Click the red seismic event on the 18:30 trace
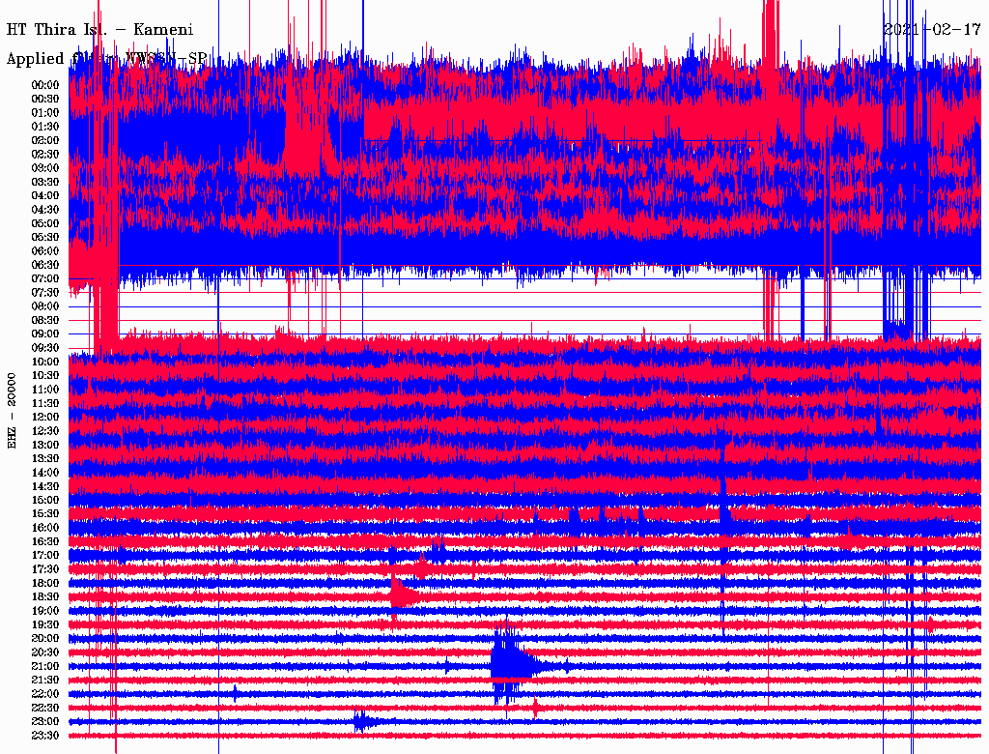Screen dimensions: 989x754 pos(404,596)
